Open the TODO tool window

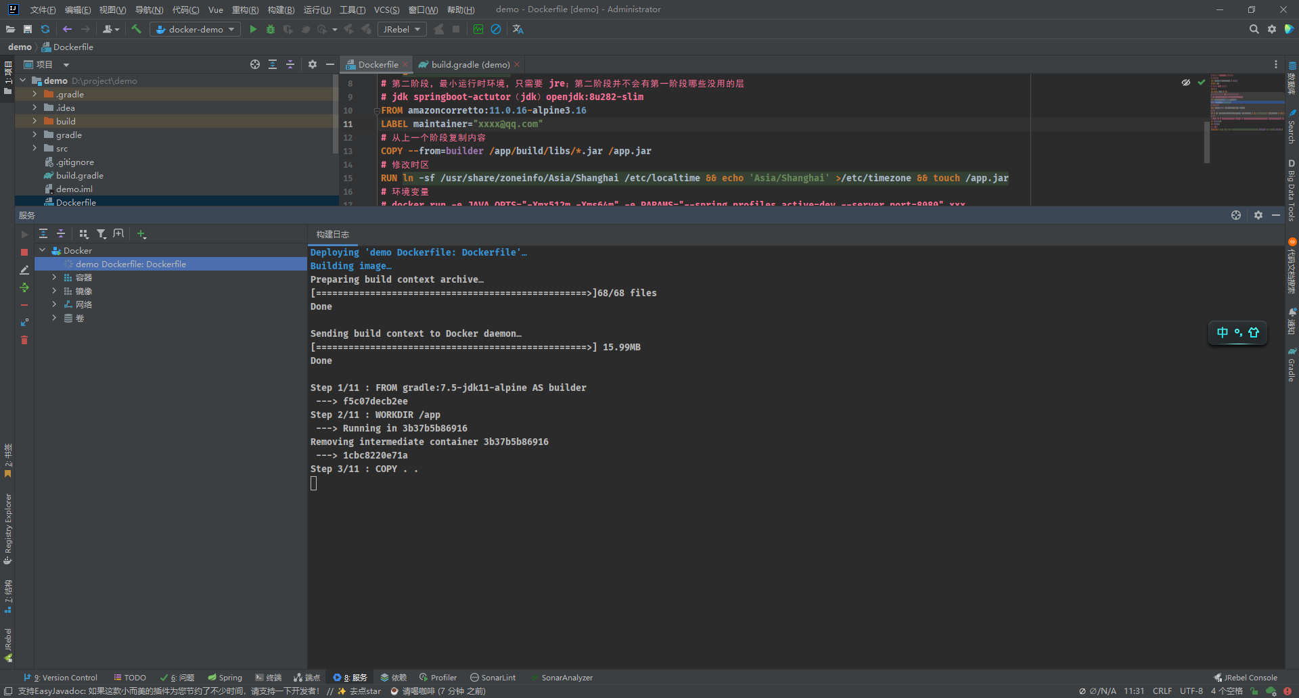tap(130, 677)
